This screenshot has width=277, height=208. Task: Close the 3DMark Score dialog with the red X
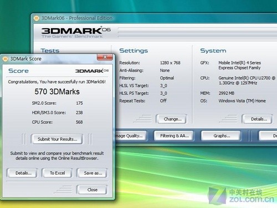pyautogui.click(x=105, y=57)
